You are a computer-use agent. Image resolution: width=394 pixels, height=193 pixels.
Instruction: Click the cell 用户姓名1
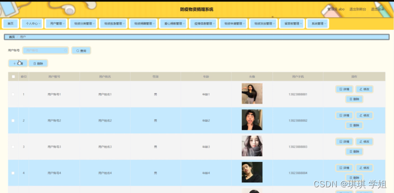105,95
